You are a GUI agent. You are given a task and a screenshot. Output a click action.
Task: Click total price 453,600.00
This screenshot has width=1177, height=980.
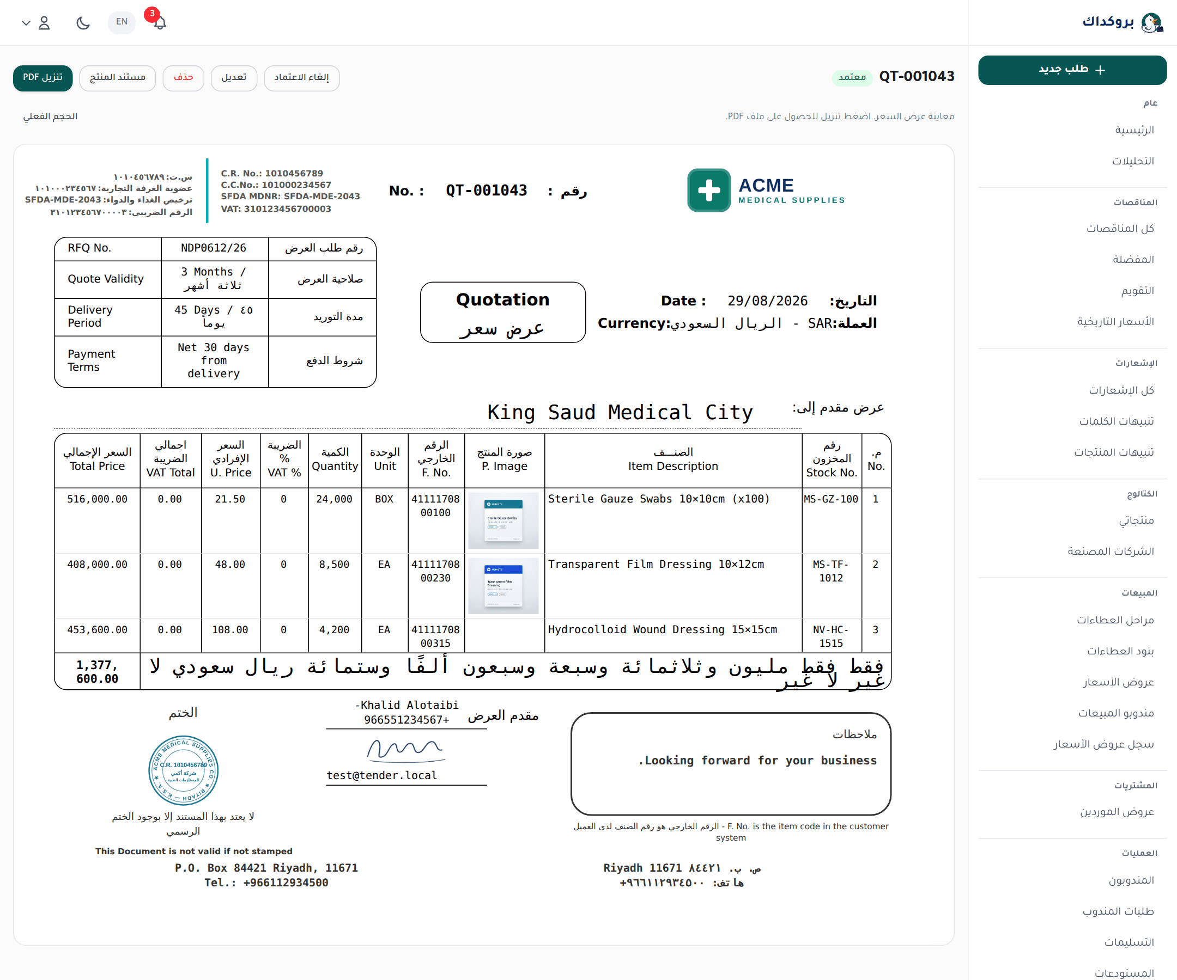point(97,630)
